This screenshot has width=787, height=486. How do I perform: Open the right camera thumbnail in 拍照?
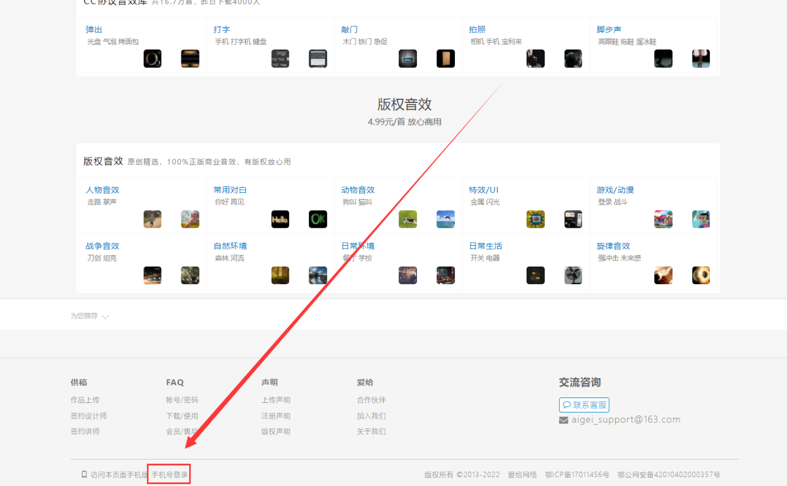point(574,58)
